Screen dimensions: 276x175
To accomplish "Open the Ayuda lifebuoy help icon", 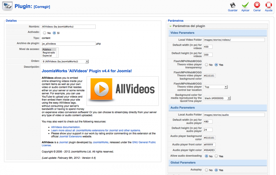I will 269,5.
